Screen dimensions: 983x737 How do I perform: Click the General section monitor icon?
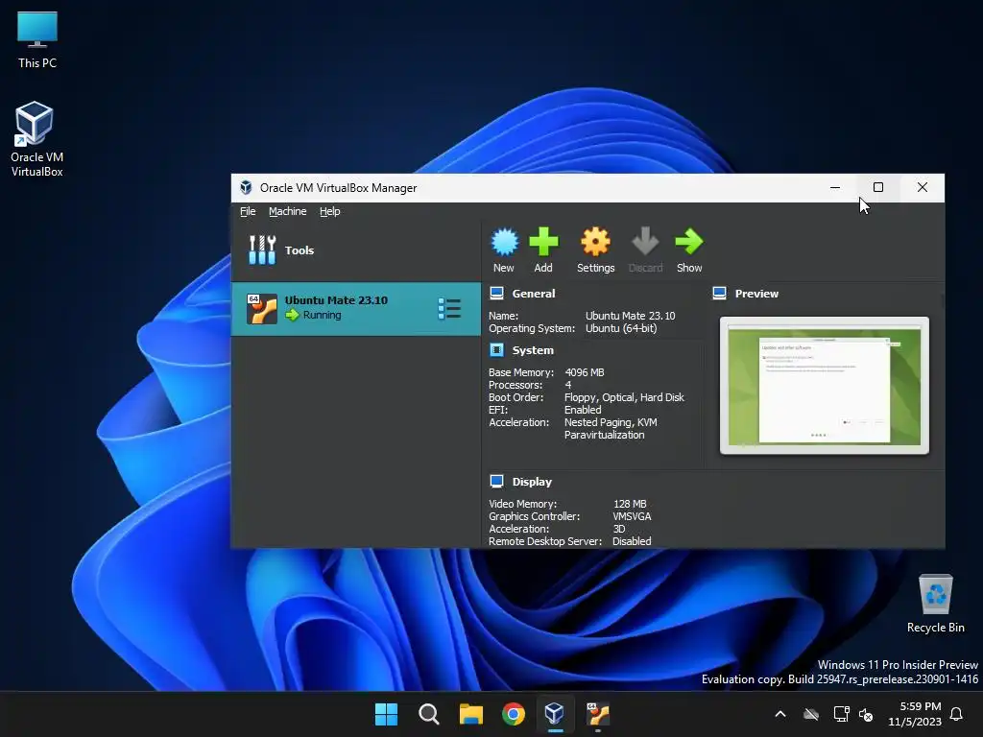pyautogui.click(x=496, y=294)
